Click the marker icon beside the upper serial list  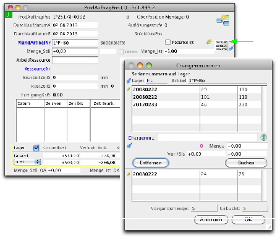(129, 89)
